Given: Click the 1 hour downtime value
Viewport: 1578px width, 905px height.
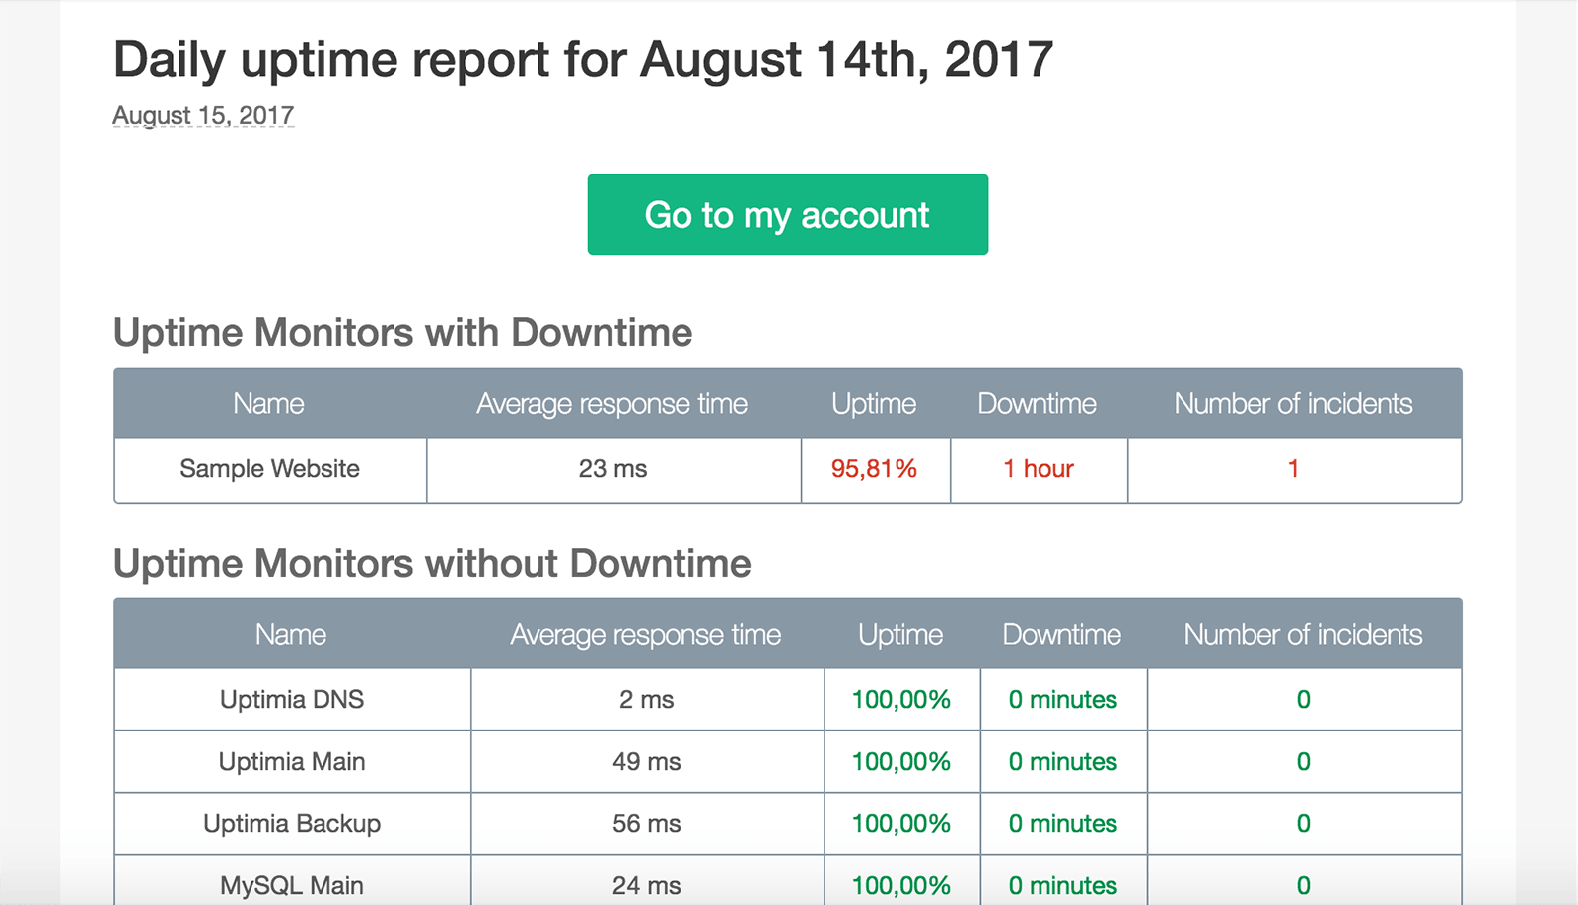Looking at the screenshot, I should pos(1038,469).
